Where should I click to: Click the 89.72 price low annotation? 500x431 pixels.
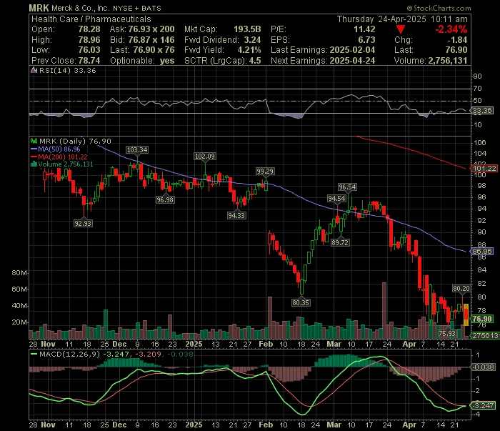340,243
